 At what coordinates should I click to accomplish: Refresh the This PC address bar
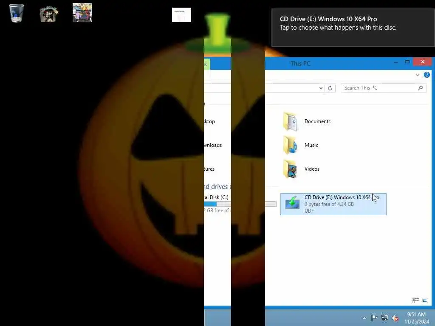click(330, 88)
